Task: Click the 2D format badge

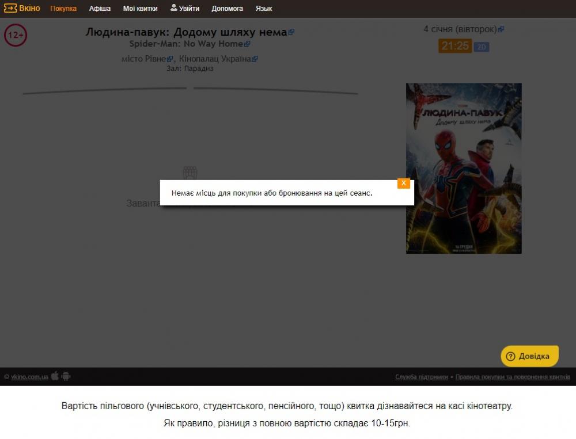Action: (x=482, y=47)
